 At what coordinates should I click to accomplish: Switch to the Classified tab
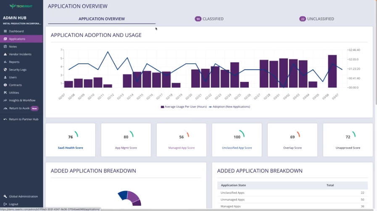209,19
